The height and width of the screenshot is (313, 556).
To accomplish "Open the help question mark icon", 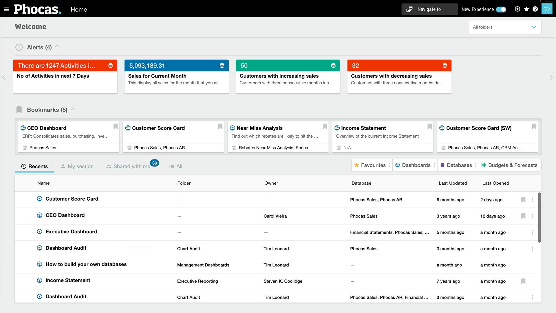I will coord(535,9).
